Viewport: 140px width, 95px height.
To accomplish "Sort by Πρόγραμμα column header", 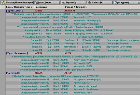I will point(49,7).
